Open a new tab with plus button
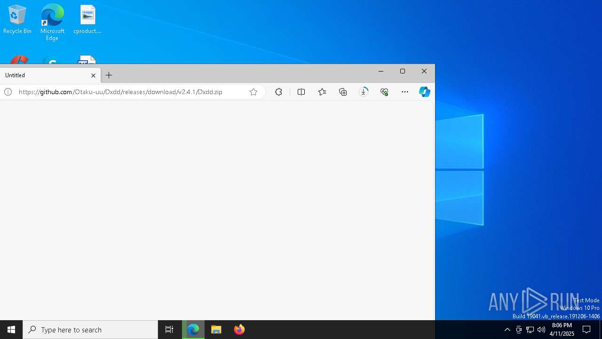Screen dimensions: 602x339 click(x=109, y=75)
